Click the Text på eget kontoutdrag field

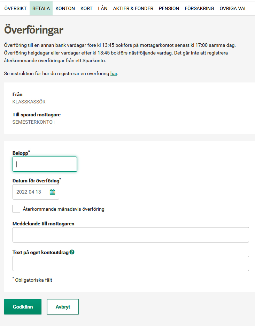coord(131,263)
